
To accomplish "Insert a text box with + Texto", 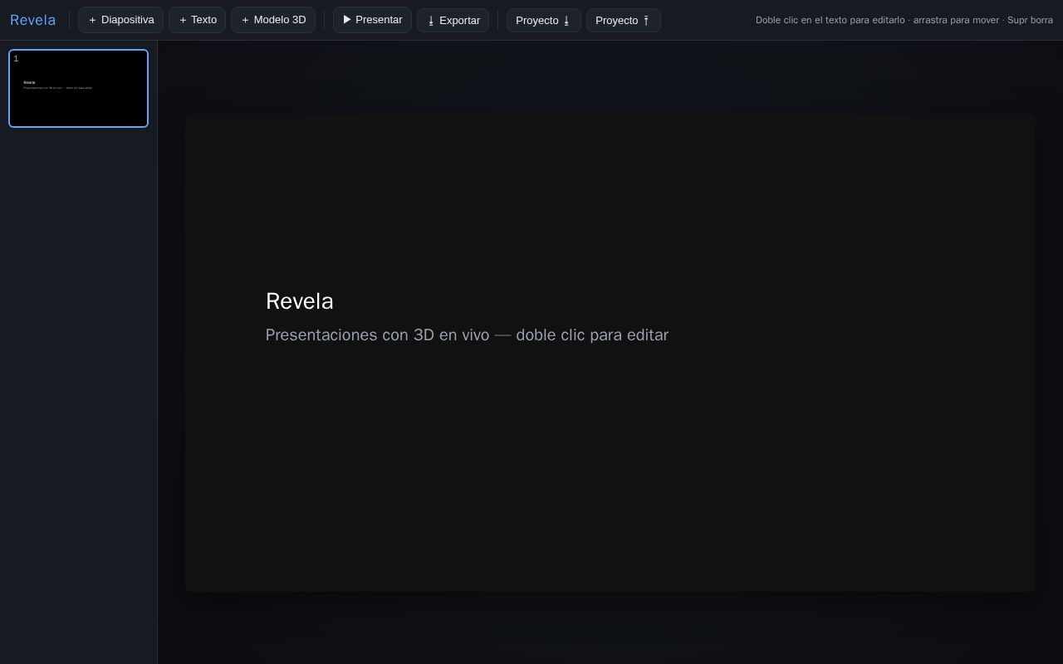I will (x=197, y=20).
